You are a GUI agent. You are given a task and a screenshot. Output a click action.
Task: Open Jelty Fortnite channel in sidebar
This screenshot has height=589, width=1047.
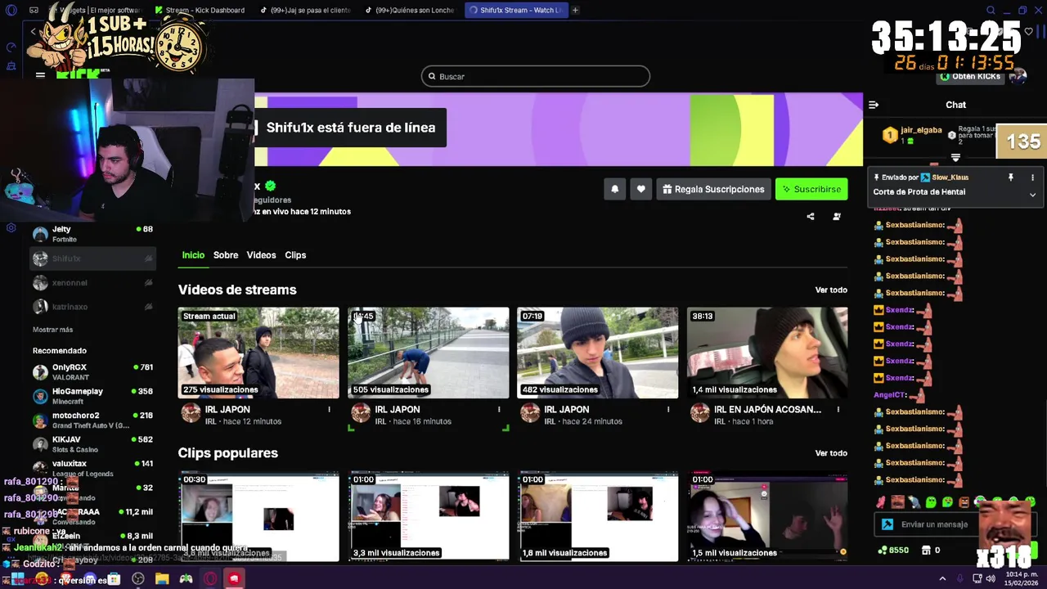click(x=92, y=234)
